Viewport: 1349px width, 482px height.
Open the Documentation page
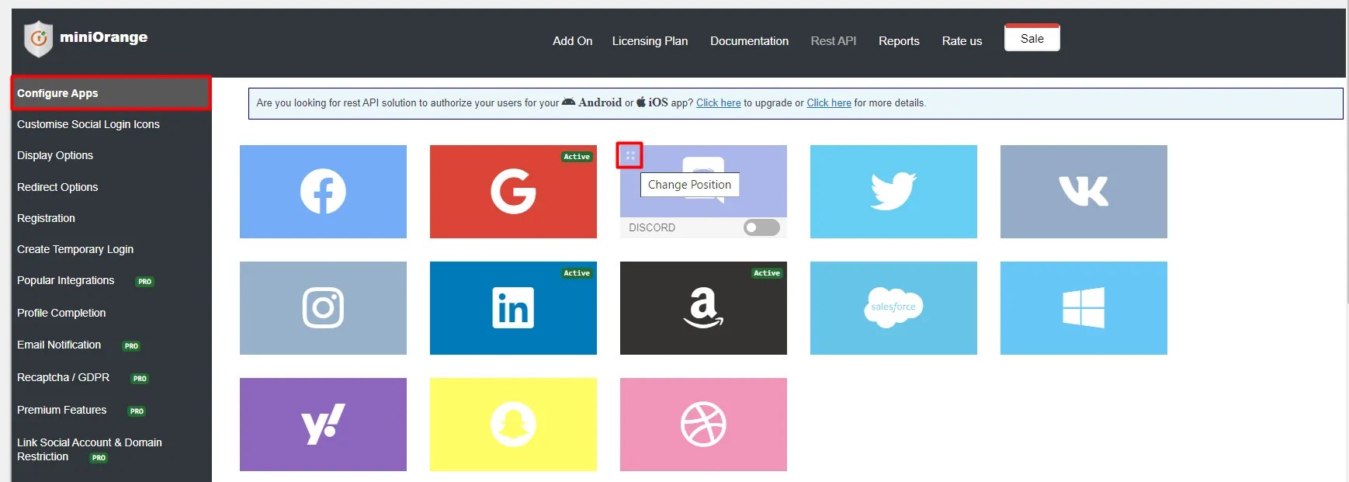pos(749,41)
